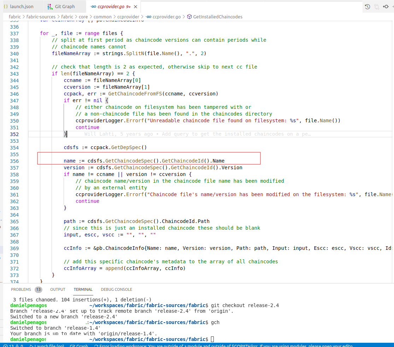Switch to the DEBUG CONSOLE tab
Image resolution: width=394 pixels, height=347 pixels.
tap(116, 289)
